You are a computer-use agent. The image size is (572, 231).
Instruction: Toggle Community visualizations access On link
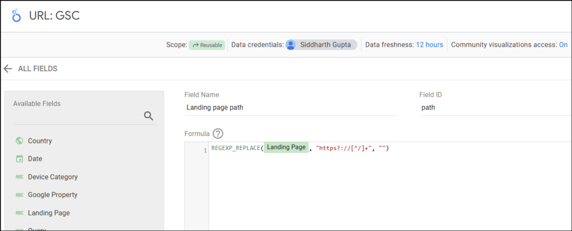pyautogui.click(x=563, y=45)
